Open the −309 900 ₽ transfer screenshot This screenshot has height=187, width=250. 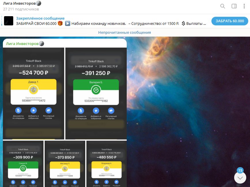pyautogui.click(x=23, y=164)
